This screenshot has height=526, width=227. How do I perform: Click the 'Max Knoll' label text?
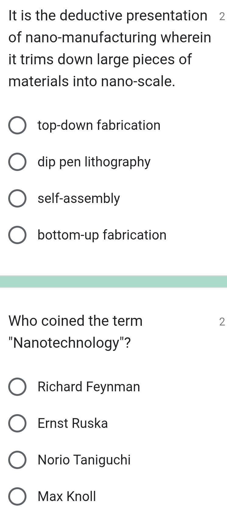point(67,496)
